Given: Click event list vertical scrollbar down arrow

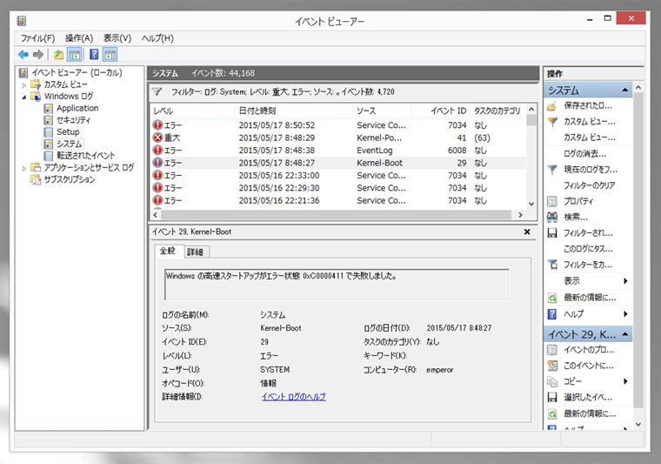Looking at the screenshot, I should 531,205.
